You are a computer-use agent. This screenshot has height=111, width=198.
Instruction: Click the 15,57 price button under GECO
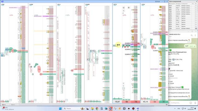117,102
